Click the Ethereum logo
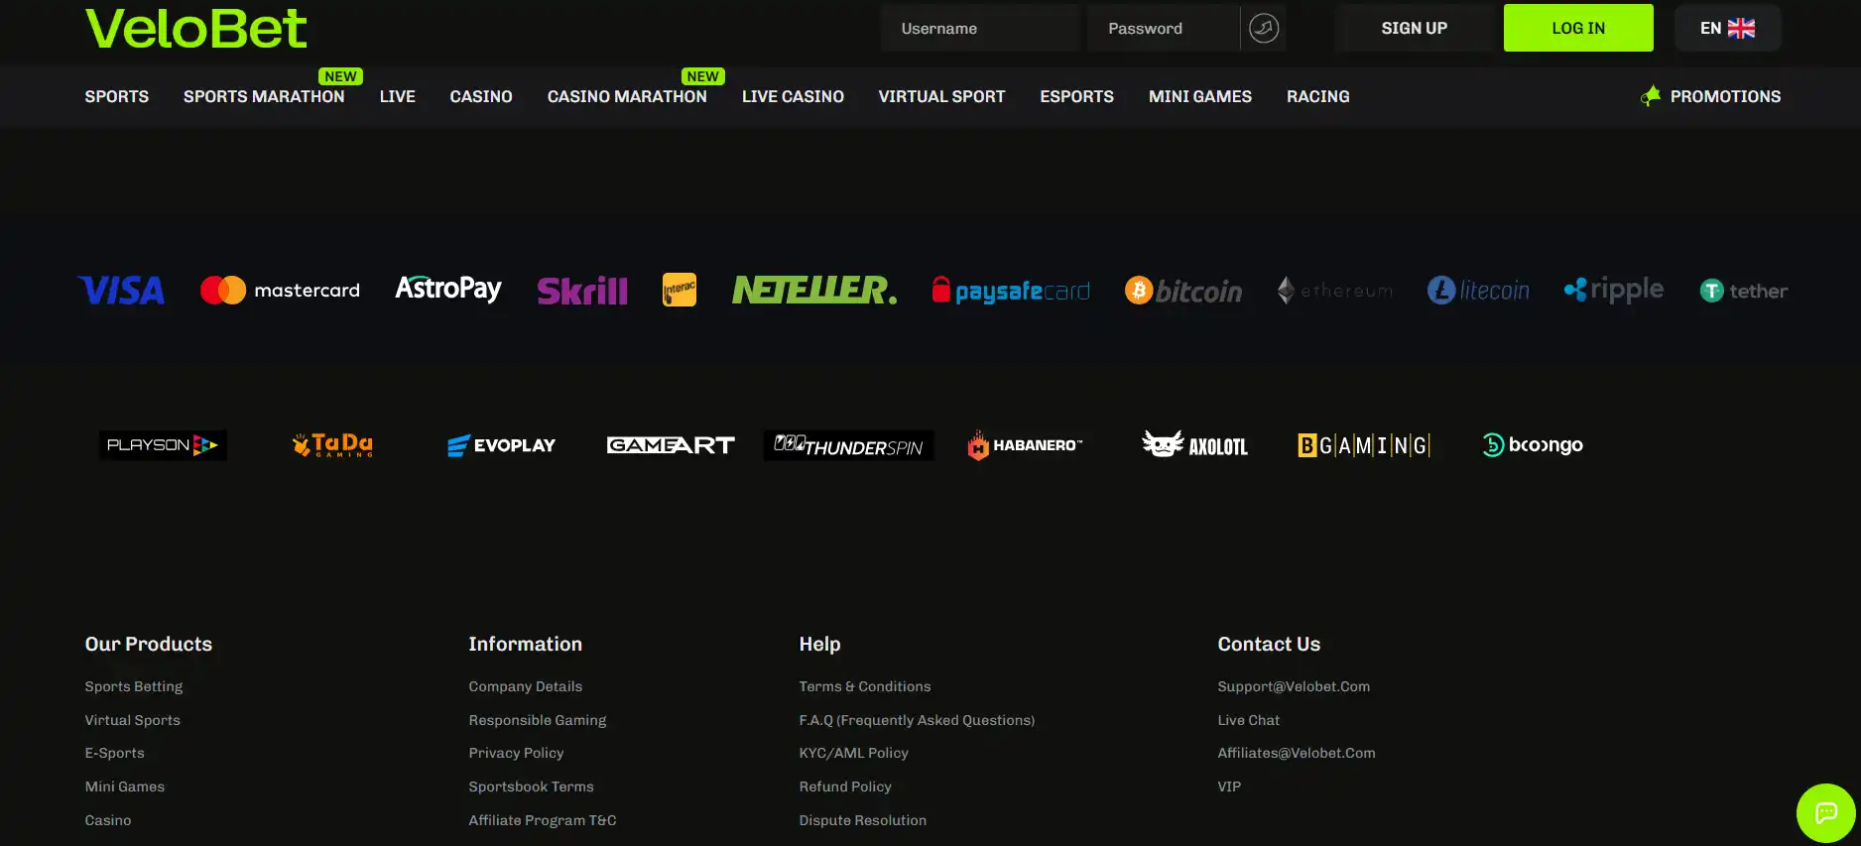The height and width of the screenshot is (846, 1861). (x=1335, y=291)
